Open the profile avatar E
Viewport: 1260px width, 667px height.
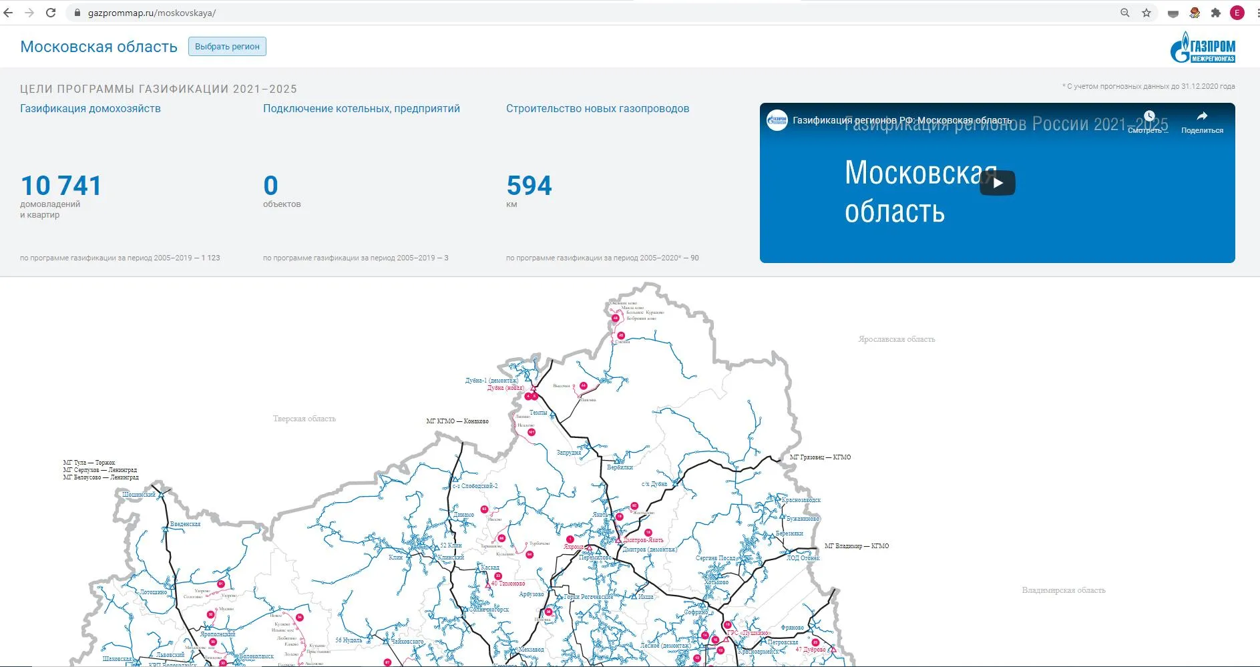[x=1237, y=13]
